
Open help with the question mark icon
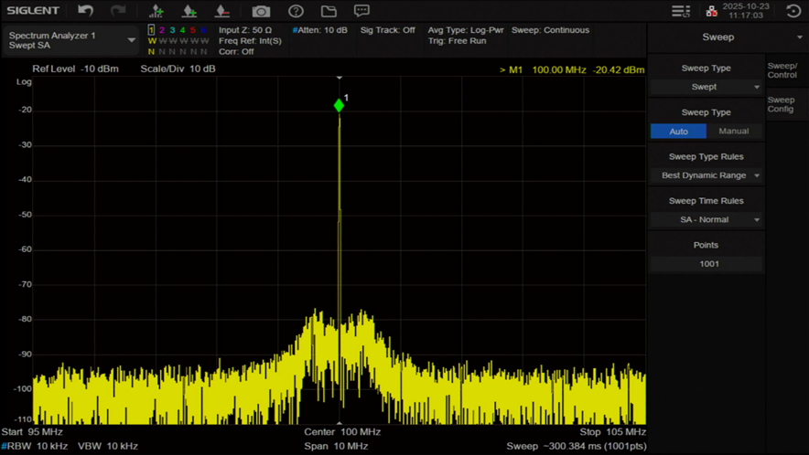(x=296, y=11)
